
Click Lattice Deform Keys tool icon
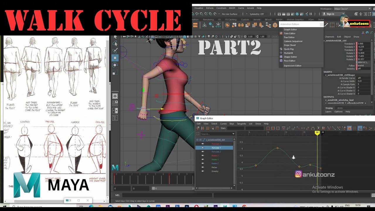(x=207, y=128)
